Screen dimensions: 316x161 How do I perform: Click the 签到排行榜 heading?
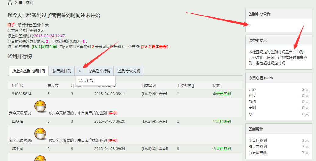[x=20, y=56]
